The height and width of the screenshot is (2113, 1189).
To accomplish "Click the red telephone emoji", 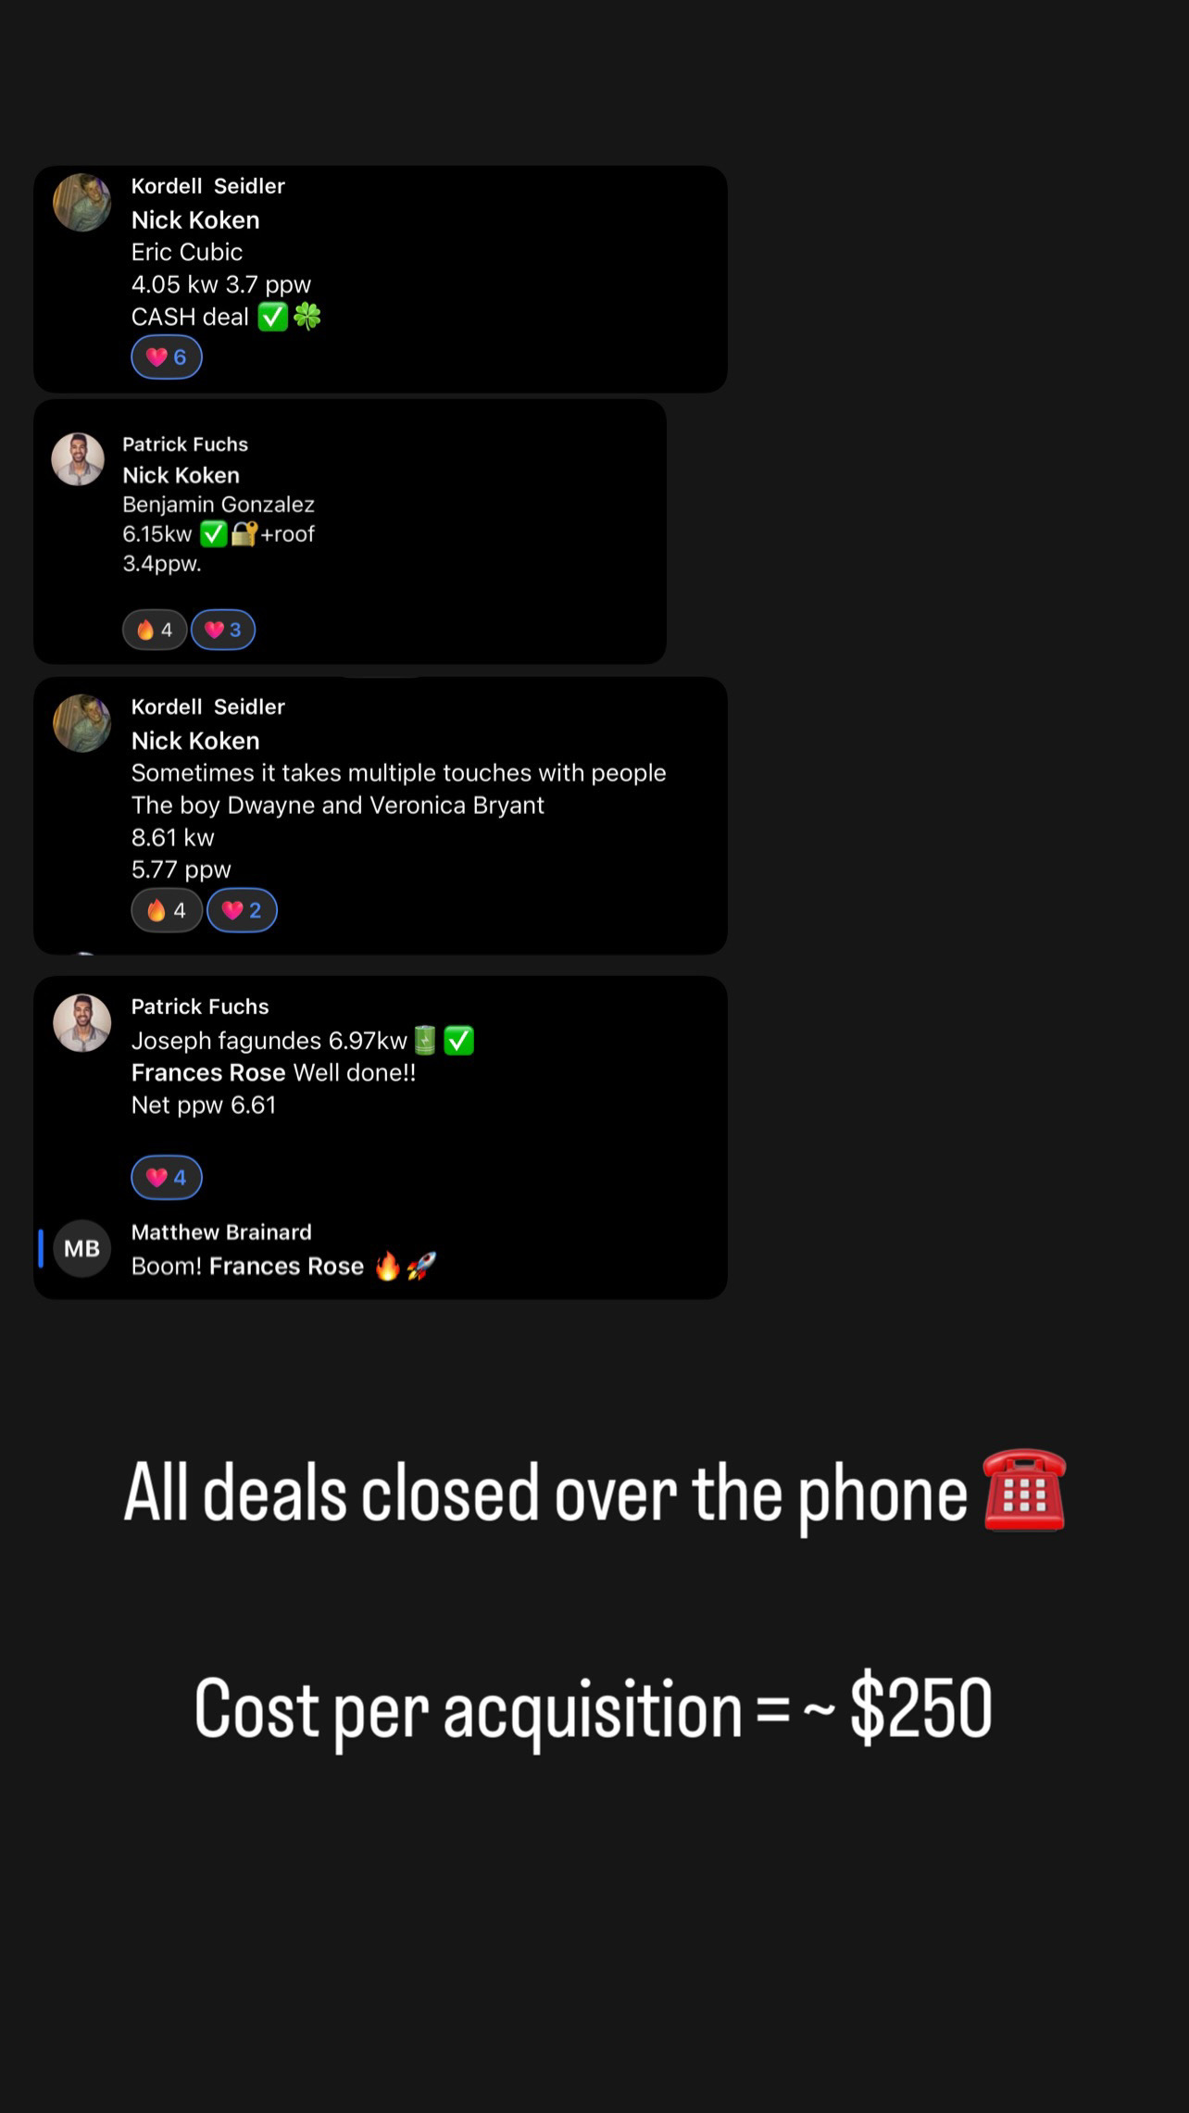I will point(1024,1491).
